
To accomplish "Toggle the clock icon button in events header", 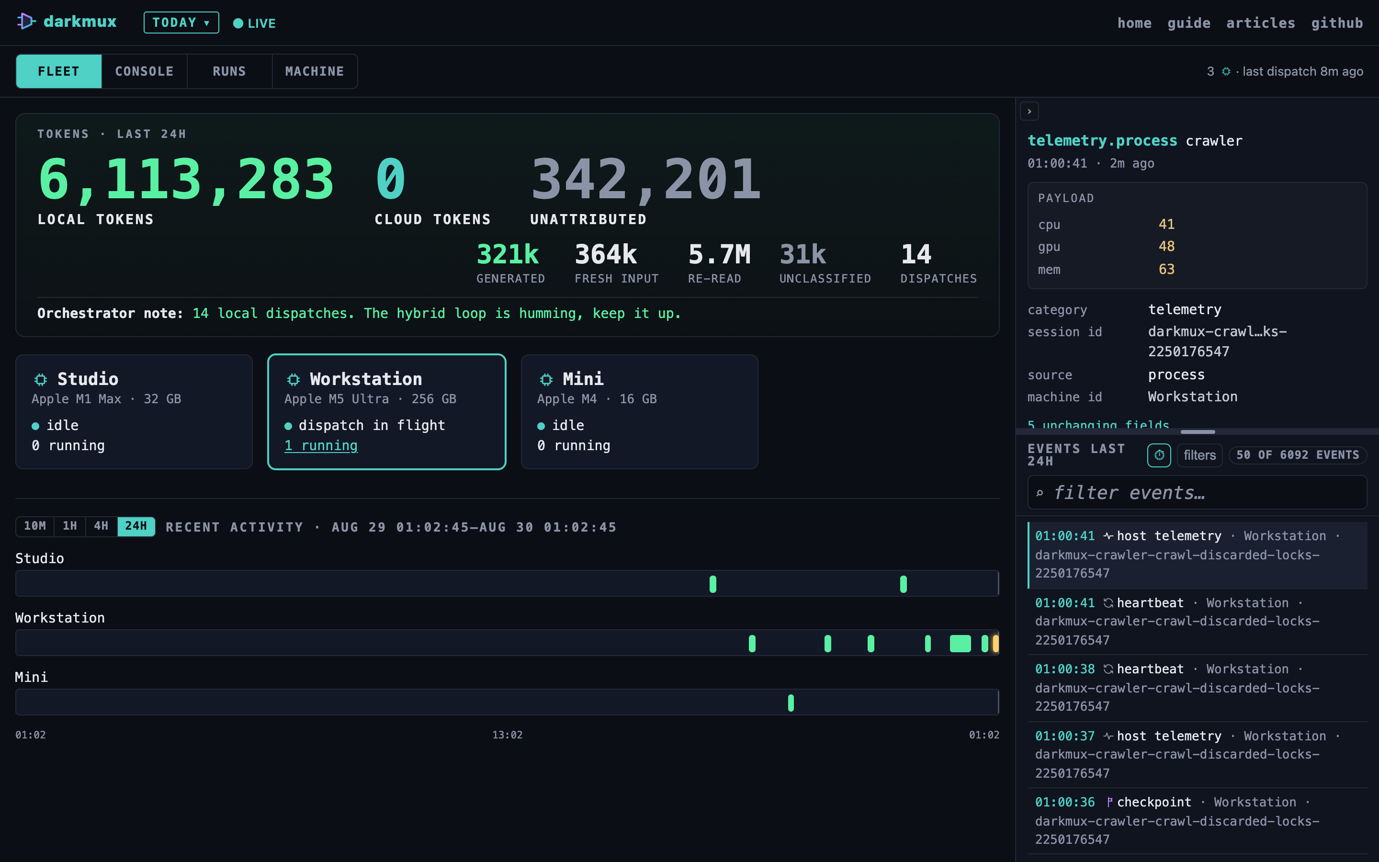I will click(x=1158, y=455).
